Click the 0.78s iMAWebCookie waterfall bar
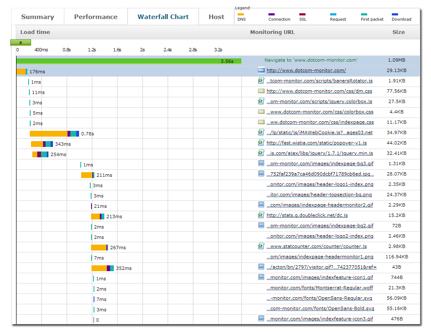 54,134
